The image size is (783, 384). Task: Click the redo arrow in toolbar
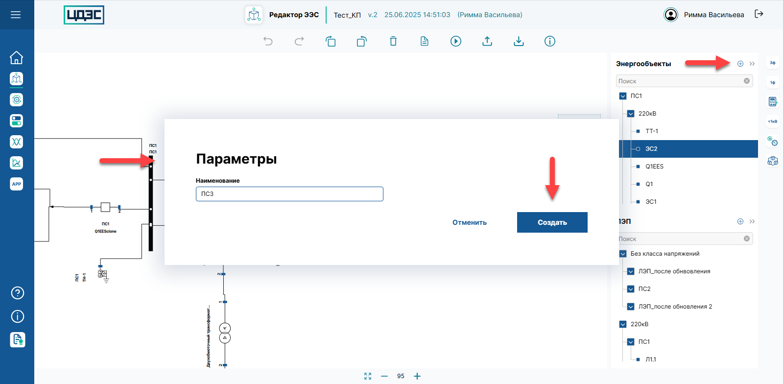(x=299, y=41)
